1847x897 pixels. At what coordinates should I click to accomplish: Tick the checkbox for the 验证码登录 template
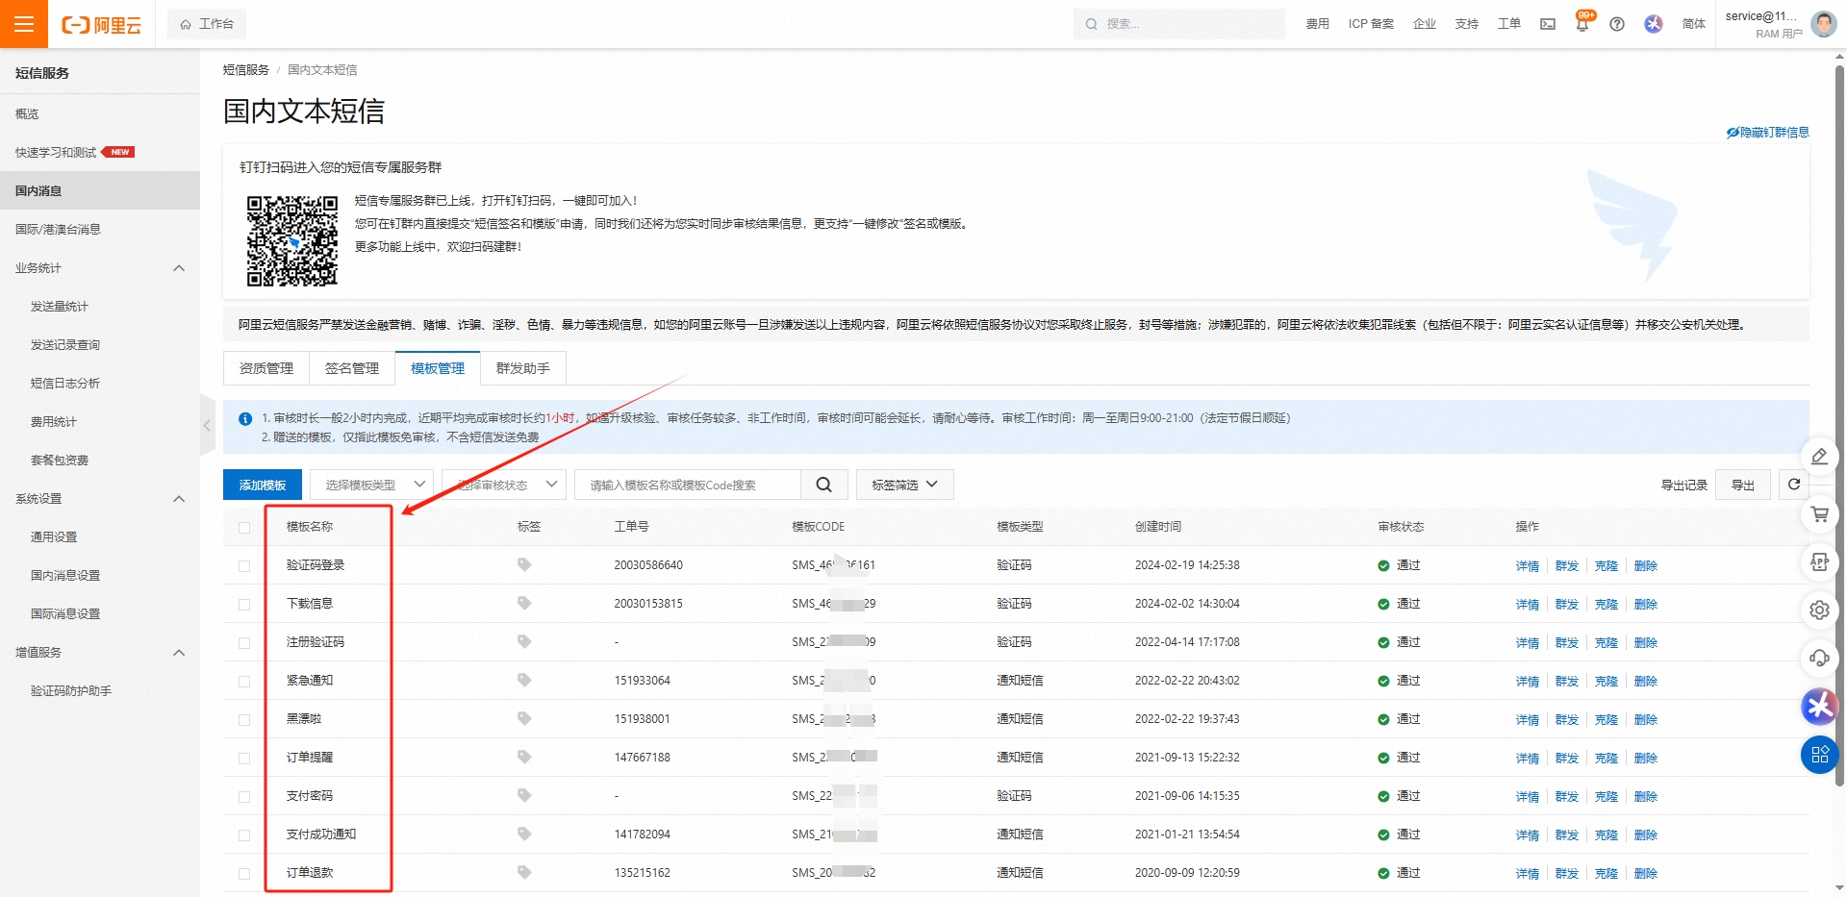pos(244,566)
